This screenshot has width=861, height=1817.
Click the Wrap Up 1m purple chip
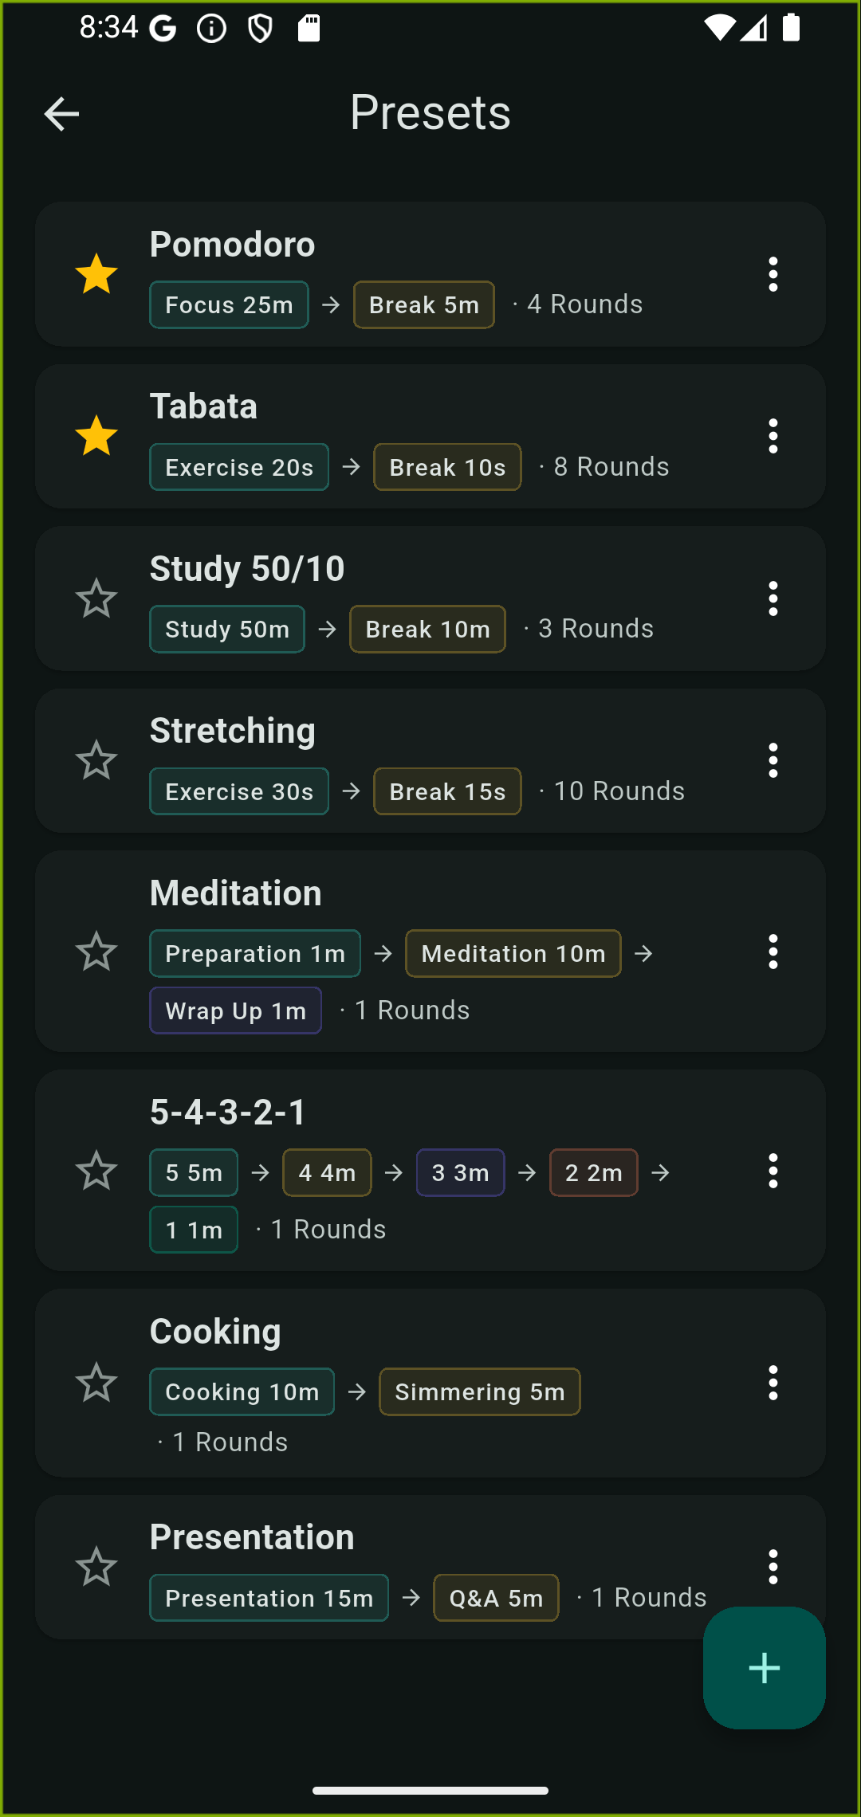click(x=235, y=1011)
